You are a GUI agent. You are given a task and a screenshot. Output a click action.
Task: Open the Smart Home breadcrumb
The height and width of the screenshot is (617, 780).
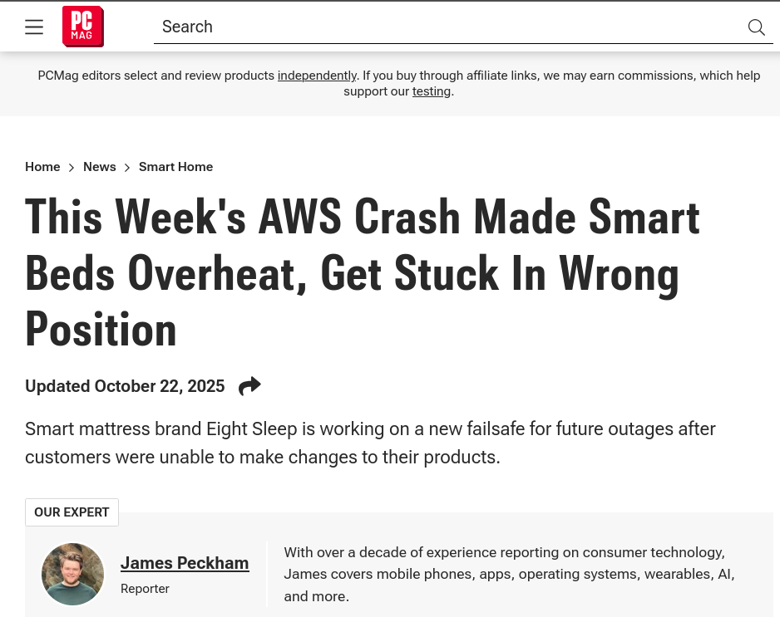pyautogui.click(x=175, y=167)
